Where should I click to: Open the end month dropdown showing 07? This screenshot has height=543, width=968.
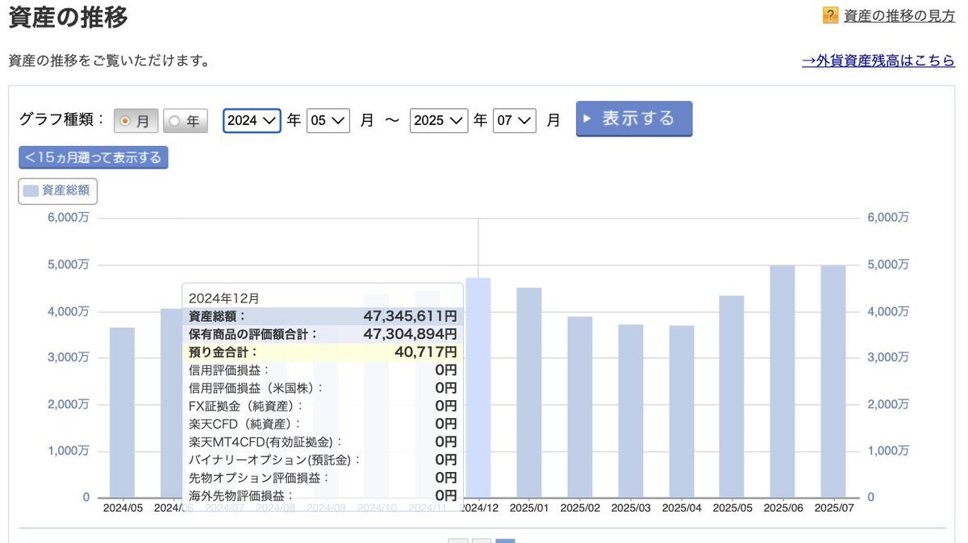(x=515, y=120)
